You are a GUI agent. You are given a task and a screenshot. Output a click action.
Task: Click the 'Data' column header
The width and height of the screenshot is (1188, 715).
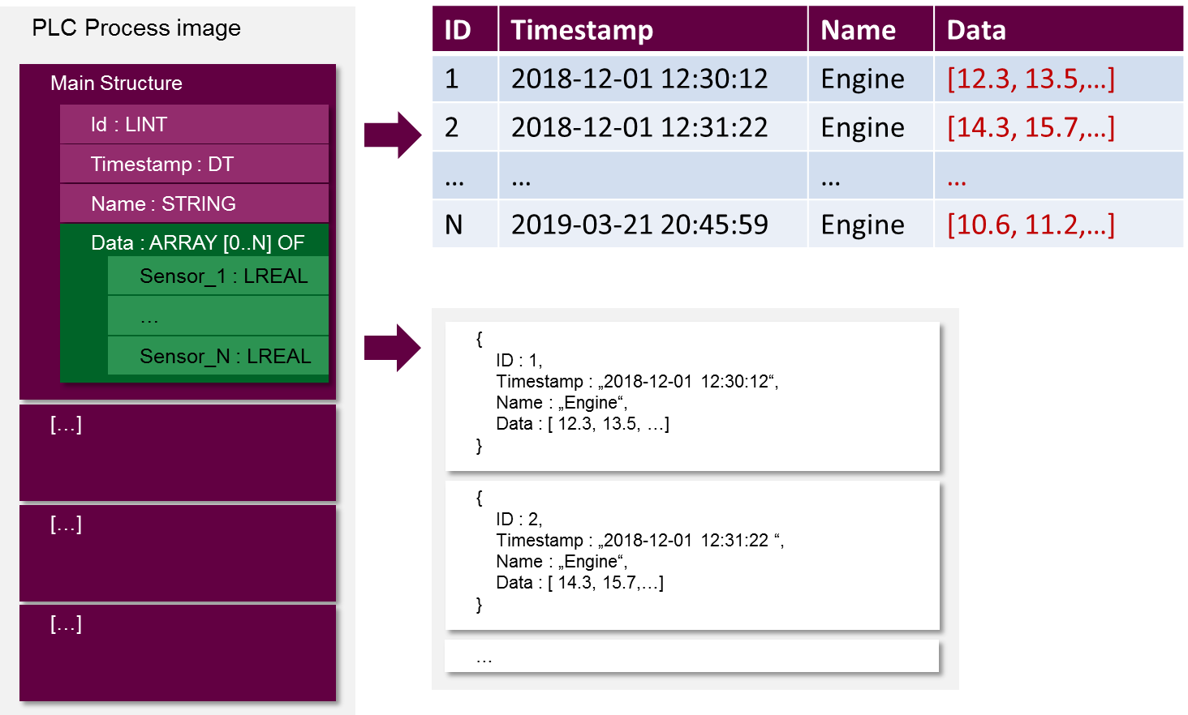coord(1059,29)
